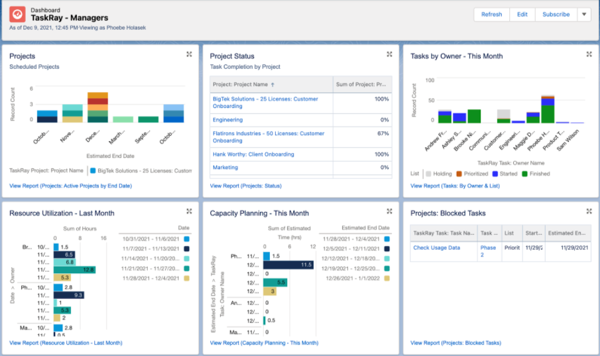
Task: Expand the Project Status widget
Action: [x=389, y=54]
